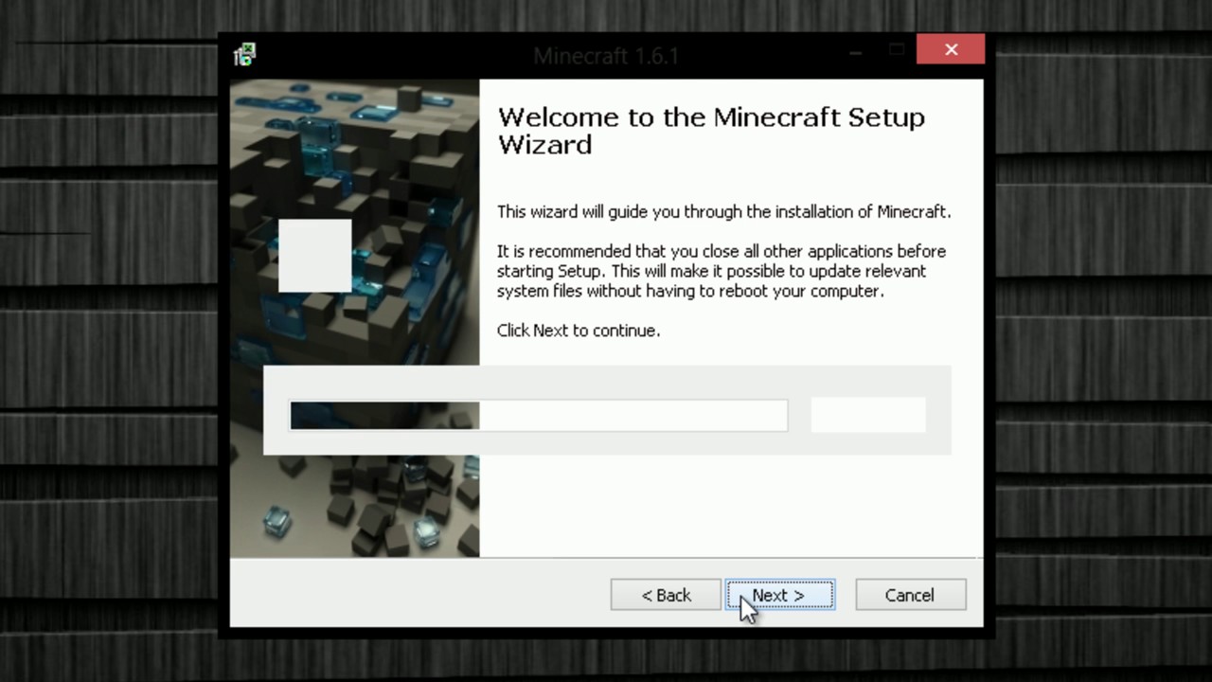The image size is (1212, 682).
Task: Click the Next button to continue
Action: click(x=780, y=595)
